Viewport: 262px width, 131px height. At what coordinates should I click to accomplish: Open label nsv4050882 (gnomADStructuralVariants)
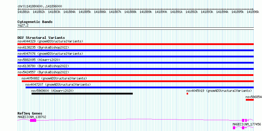pos(54,78)
